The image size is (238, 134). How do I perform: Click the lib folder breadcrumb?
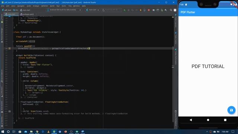coord(16,10)
